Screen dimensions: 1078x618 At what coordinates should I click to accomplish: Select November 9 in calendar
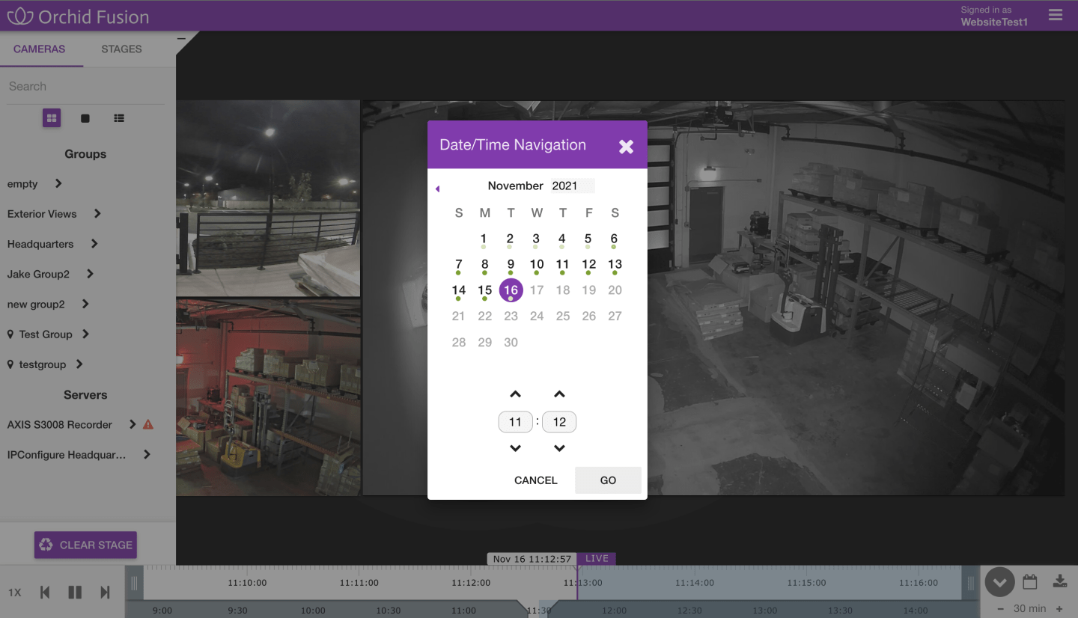[x=511, y=264]
